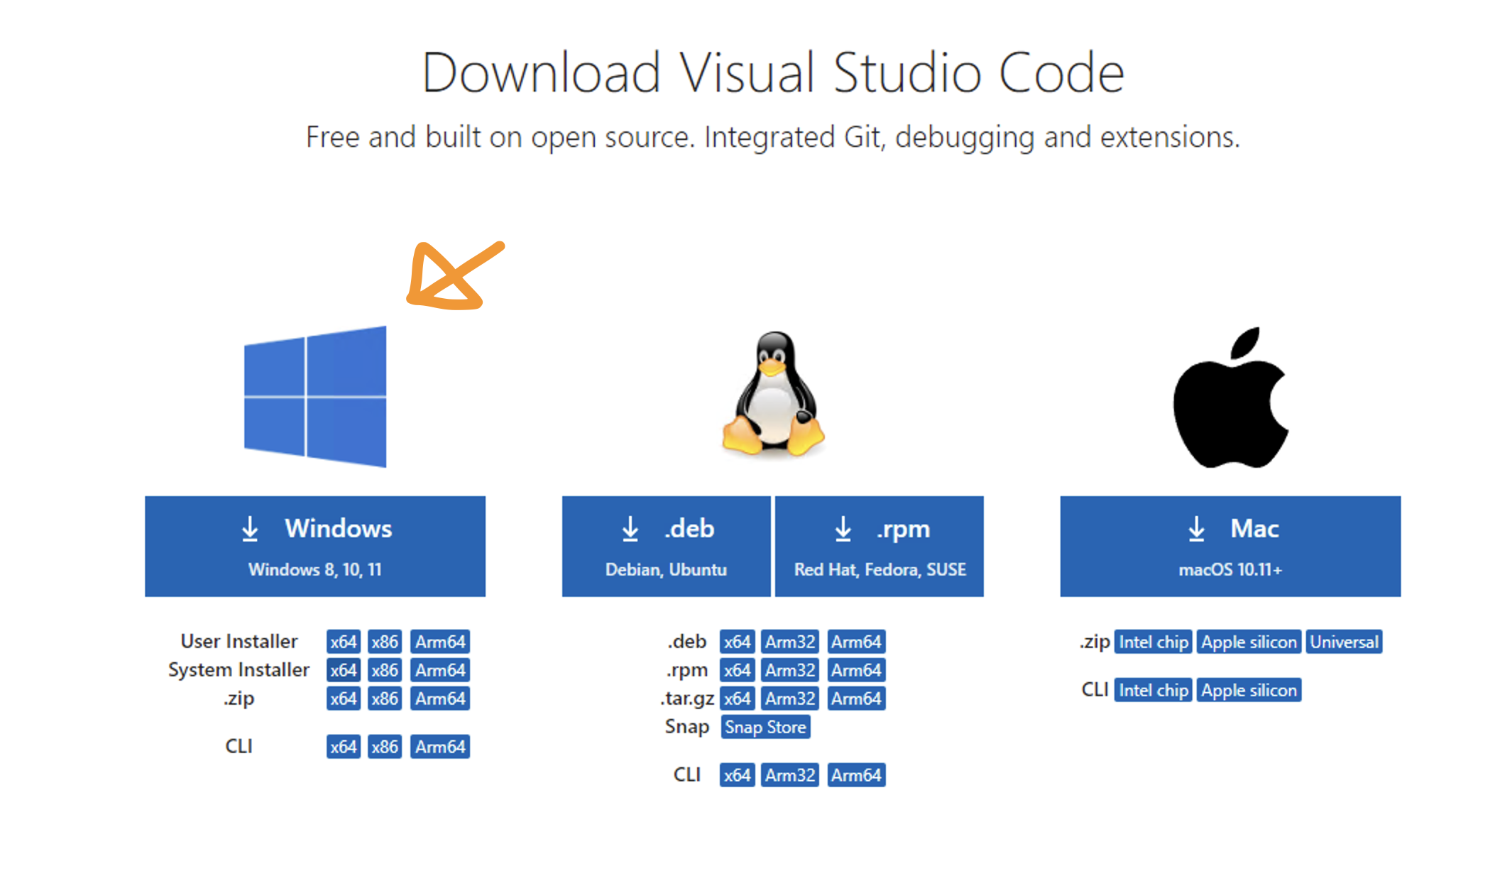The image size is (1512, 883).
Task: Get Linux CLI Arm32 build
Action: click(790, 775)
